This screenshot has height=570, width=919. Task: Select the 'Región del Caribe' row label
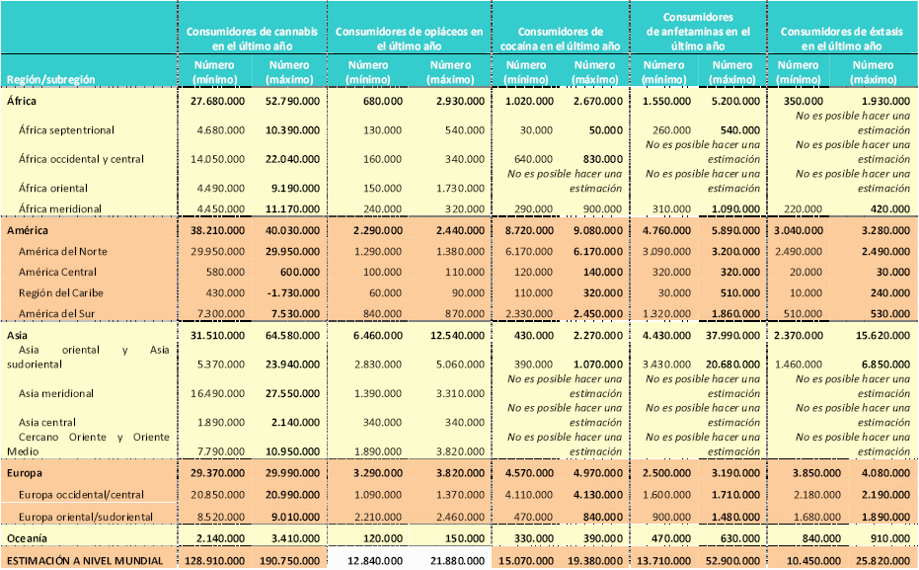point(61,293)
